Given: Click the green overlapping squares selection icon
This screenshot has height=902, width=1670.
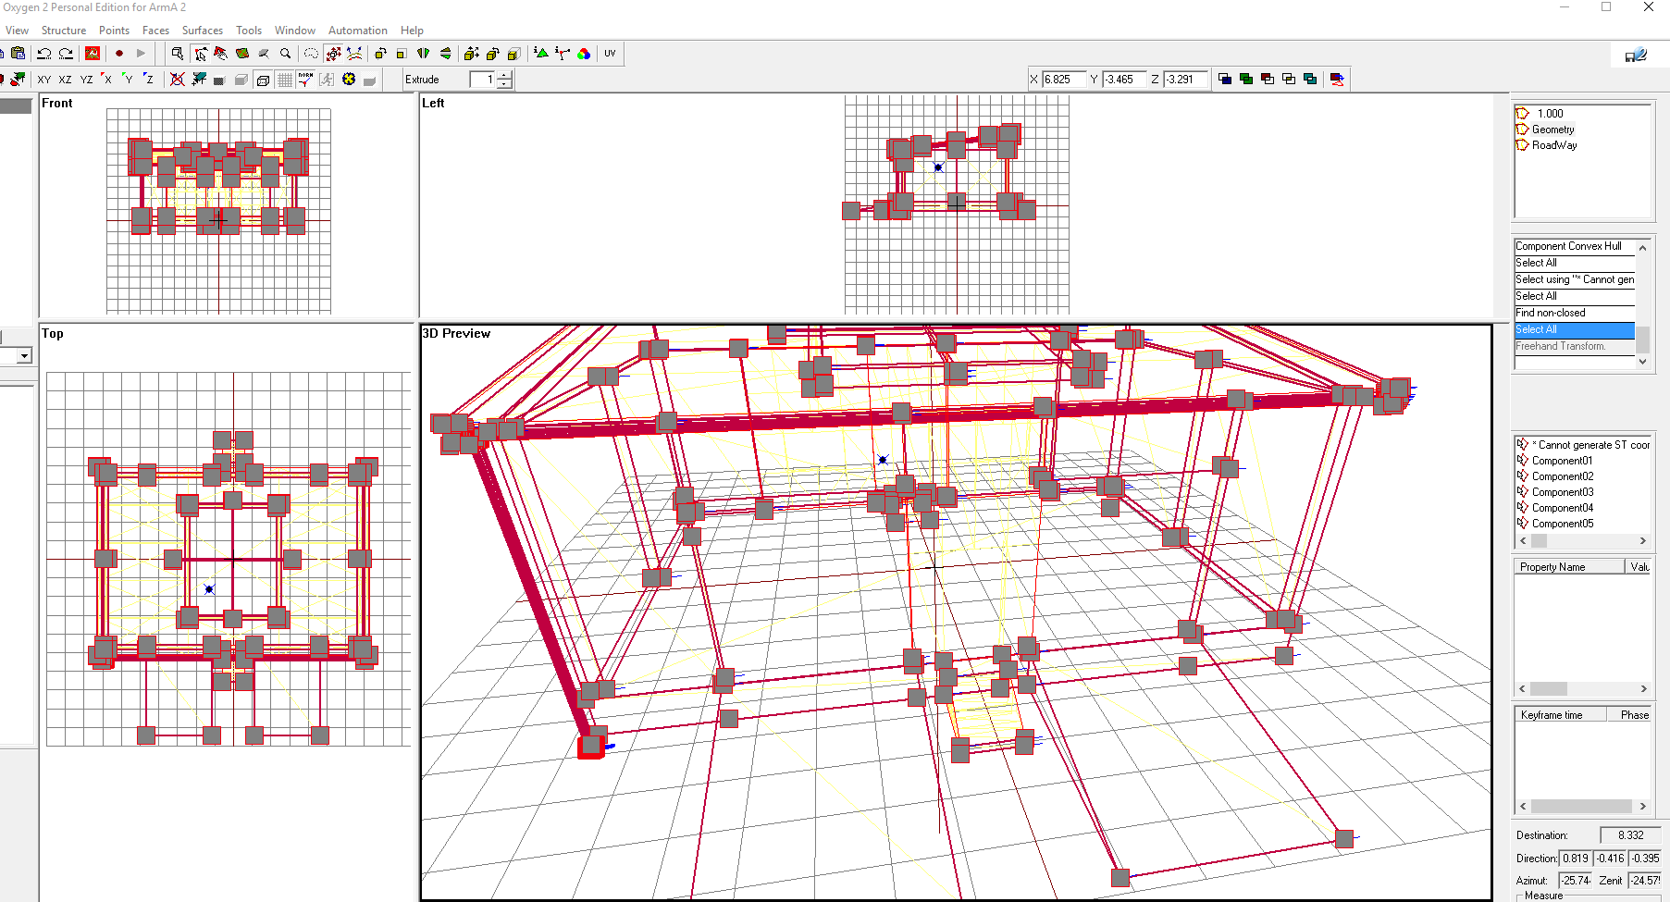Looking at the screenshot, I should tap(1246, 80).
